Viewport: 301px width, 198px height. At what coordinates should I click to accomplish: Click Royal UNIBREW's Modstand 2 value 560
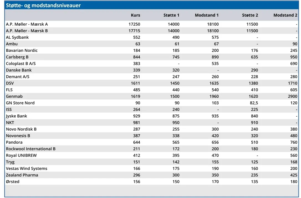tap(294, 155)
